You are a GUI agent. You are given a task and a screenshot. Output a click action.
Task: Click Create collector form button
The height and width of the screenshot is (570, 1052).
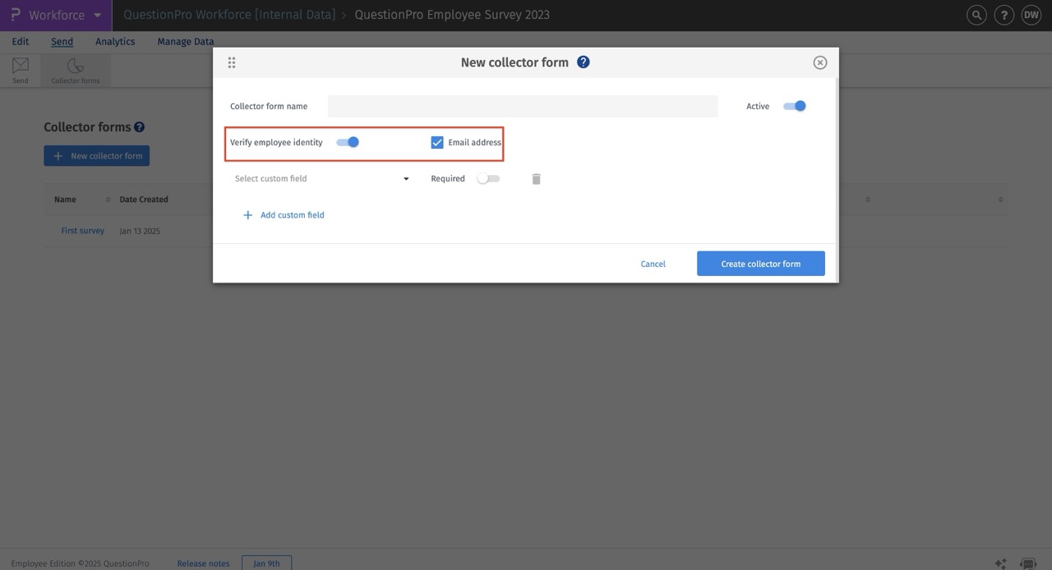[761, 264]
